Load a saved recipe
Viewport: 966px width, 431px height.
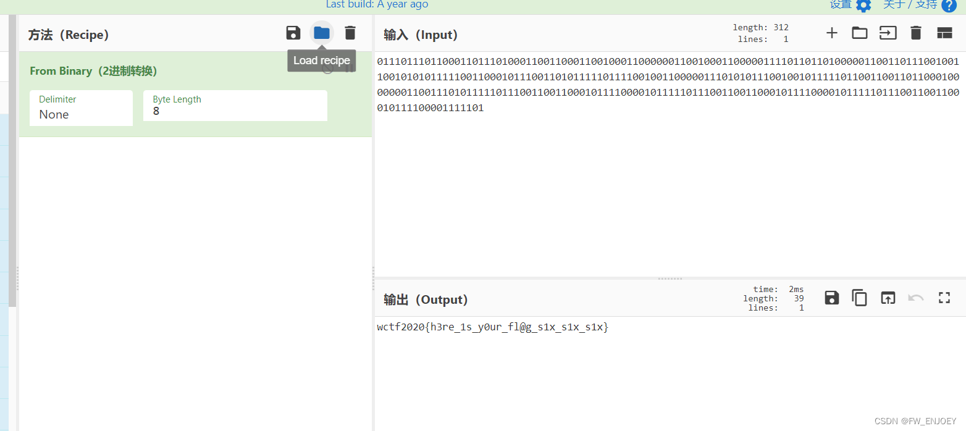[321, 32]
